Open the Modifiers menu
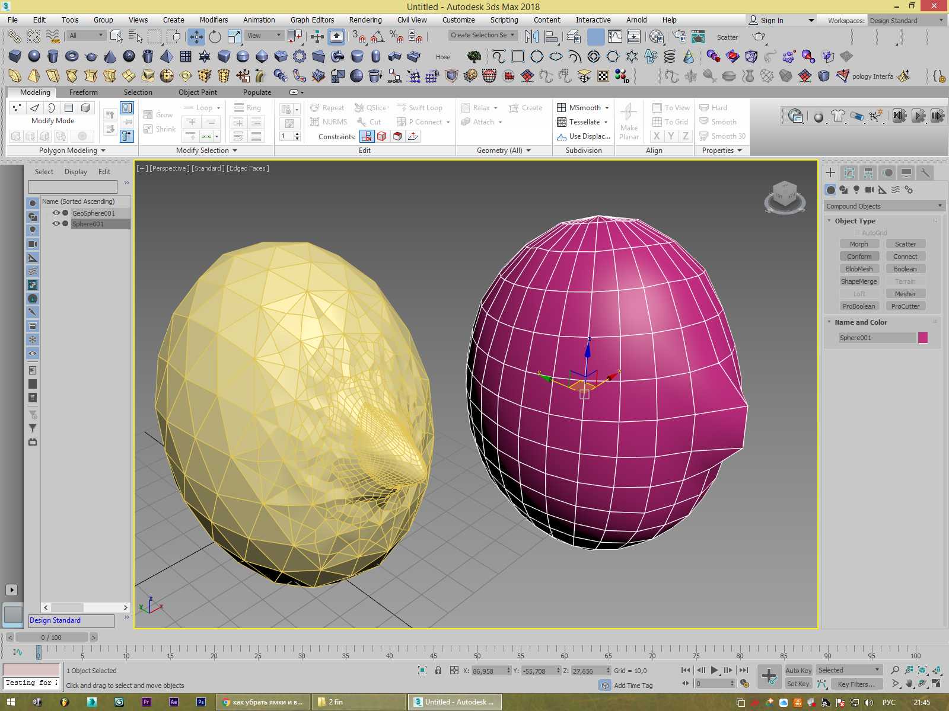Screen dimensions: 949x711 (x=214, y=20)
